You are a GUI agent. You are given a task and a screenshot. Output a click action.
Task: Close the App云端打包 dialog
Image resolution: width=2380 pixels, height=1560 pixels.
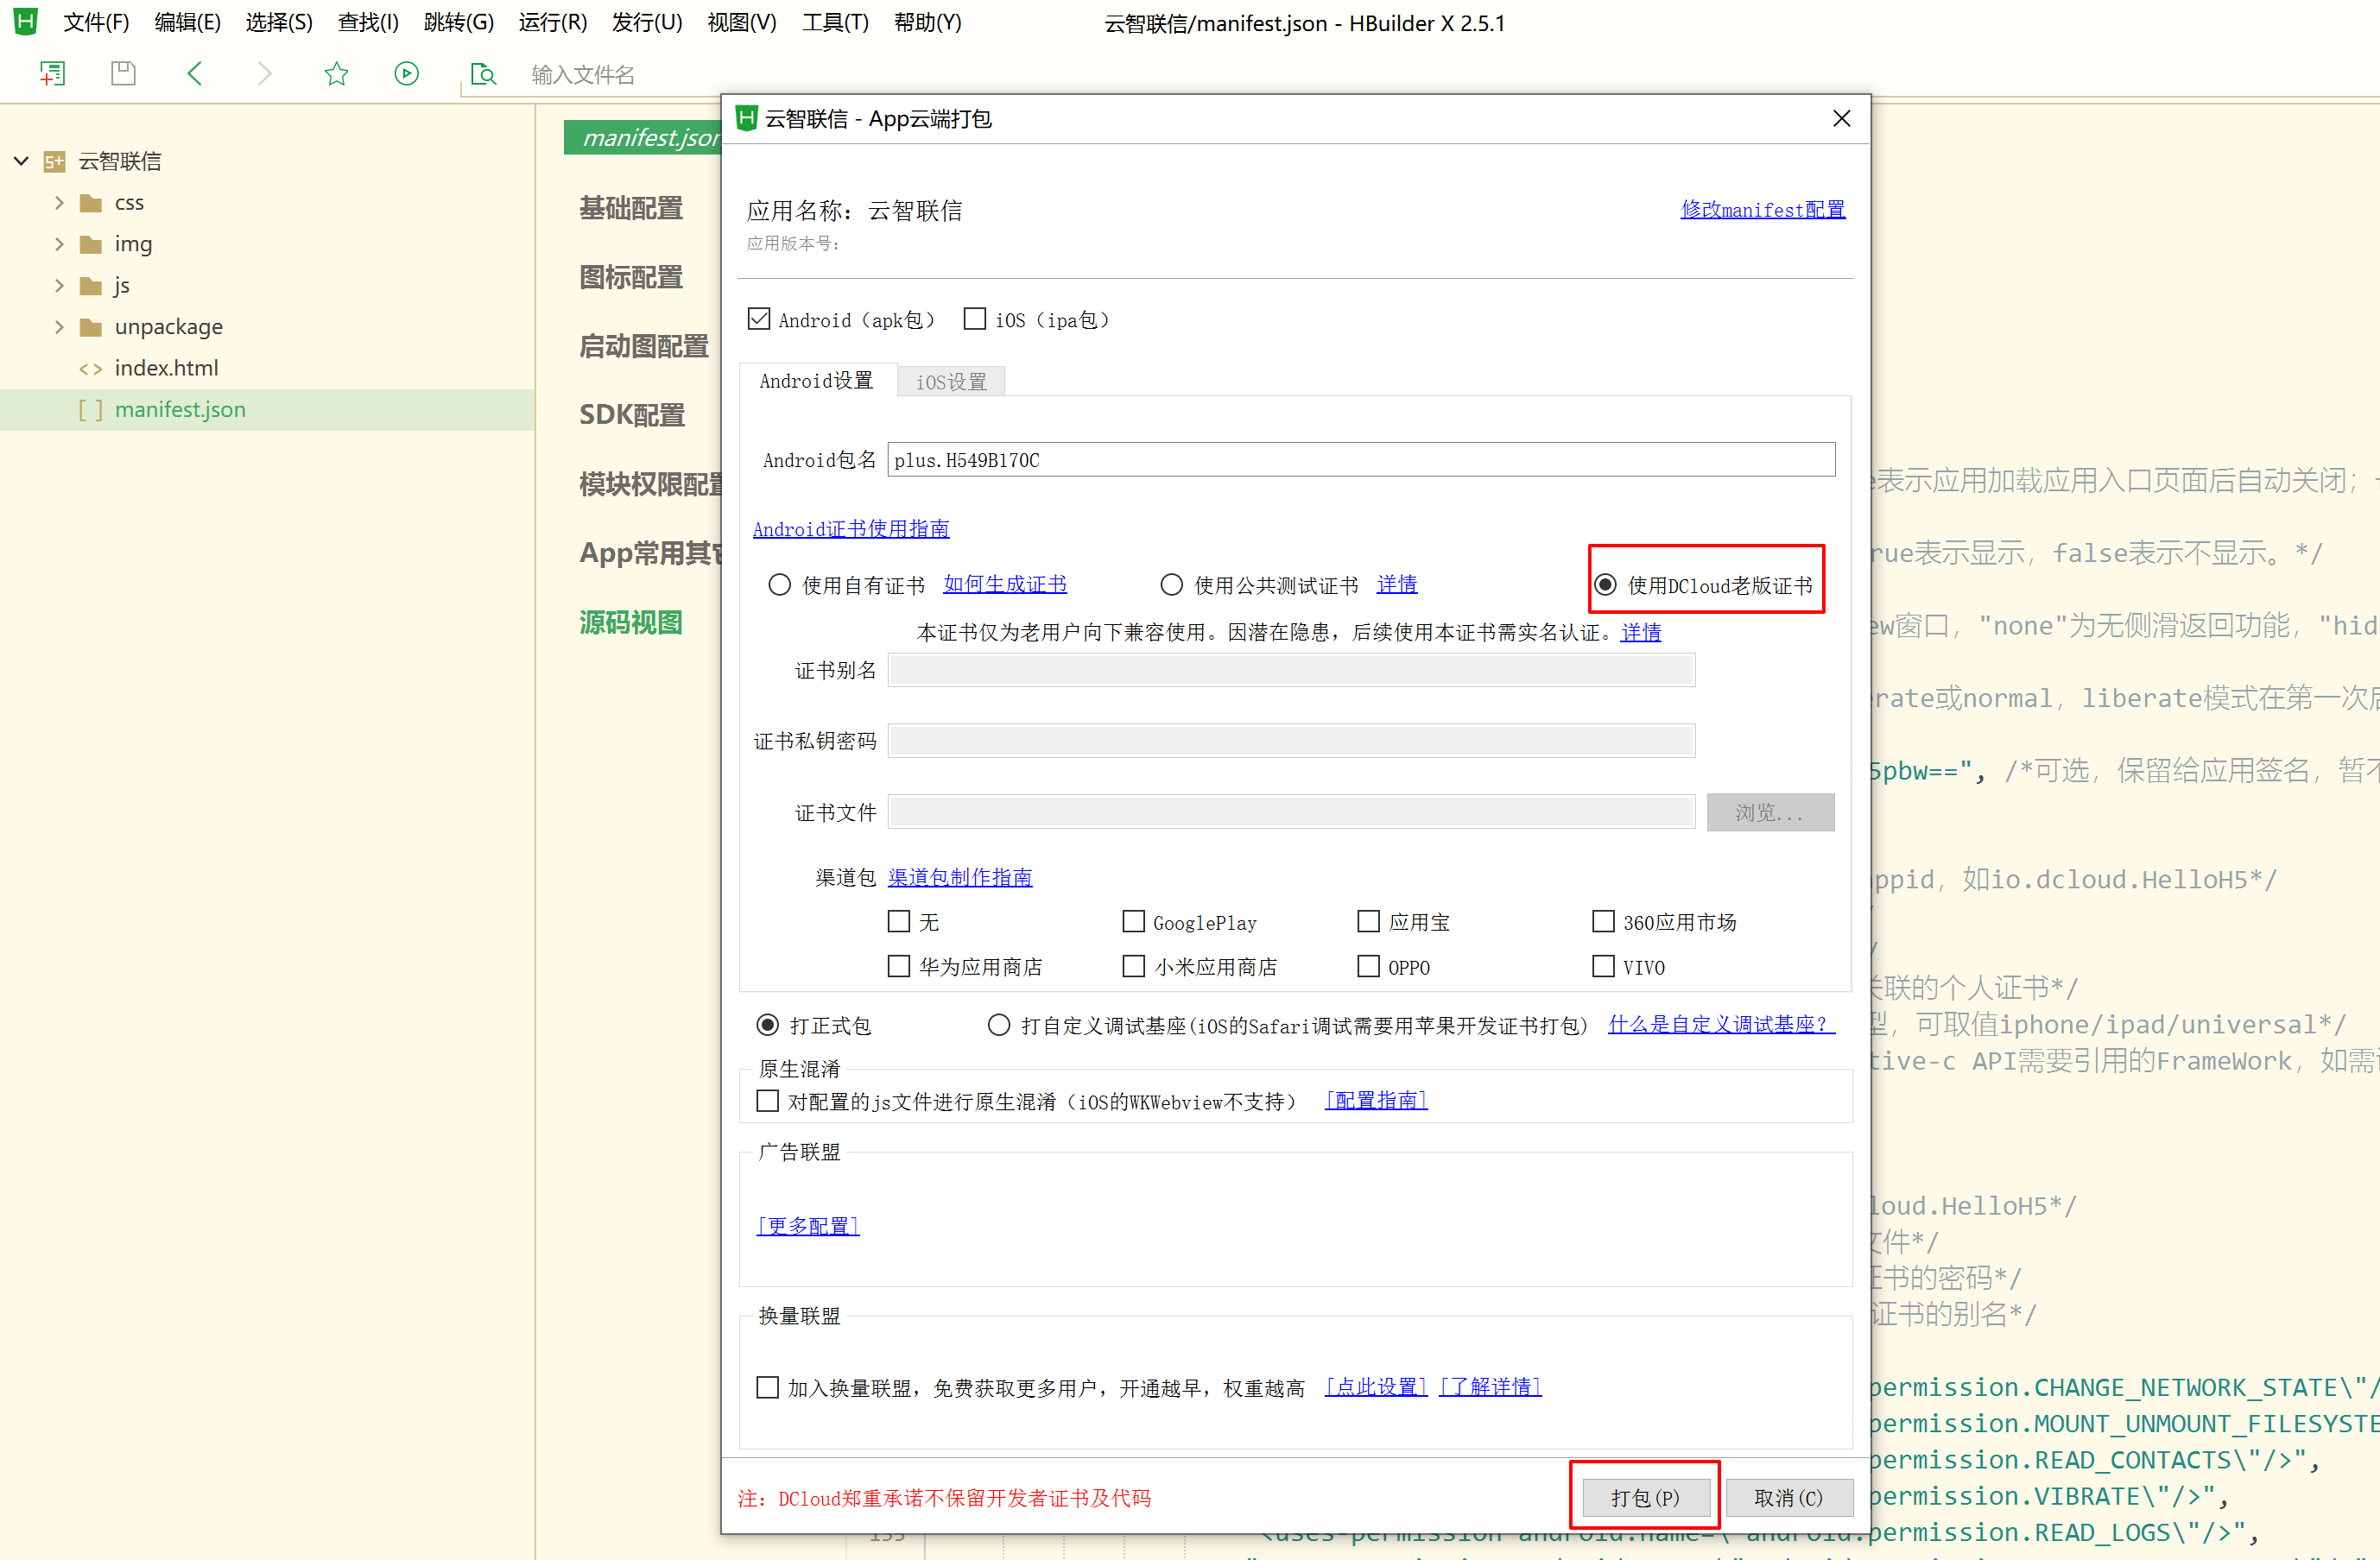tap(1841, 118)
